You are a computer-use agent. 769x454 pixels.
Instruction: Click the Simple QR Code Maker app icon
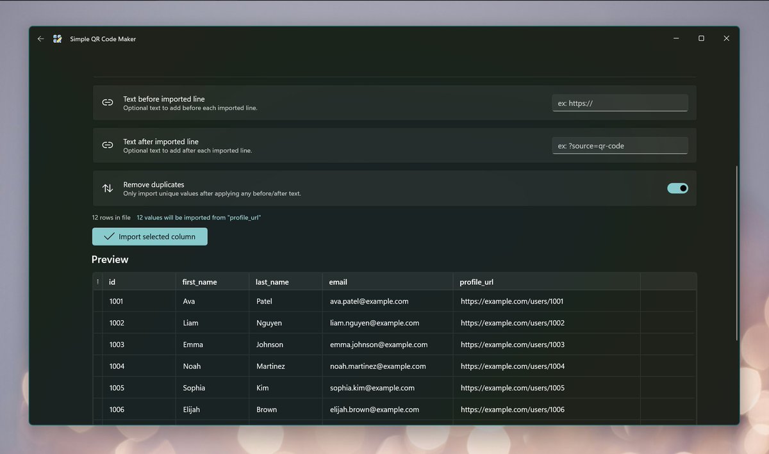coord(58,39)
